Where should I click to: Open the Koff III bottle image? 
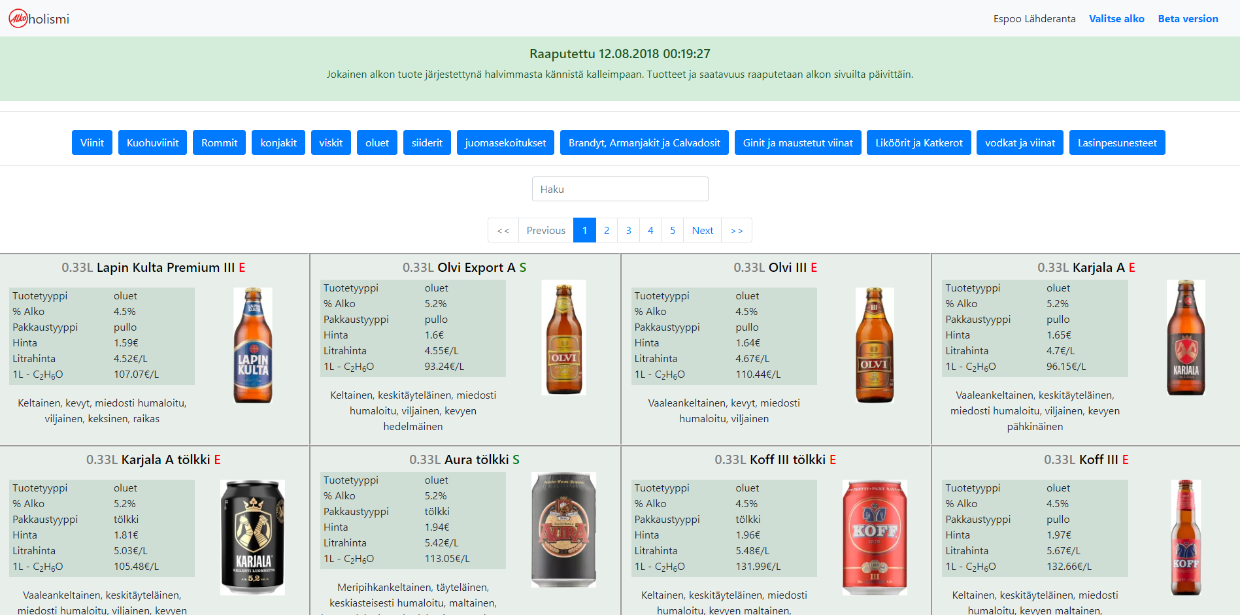pyautogui.click(x=1186, y=537)
